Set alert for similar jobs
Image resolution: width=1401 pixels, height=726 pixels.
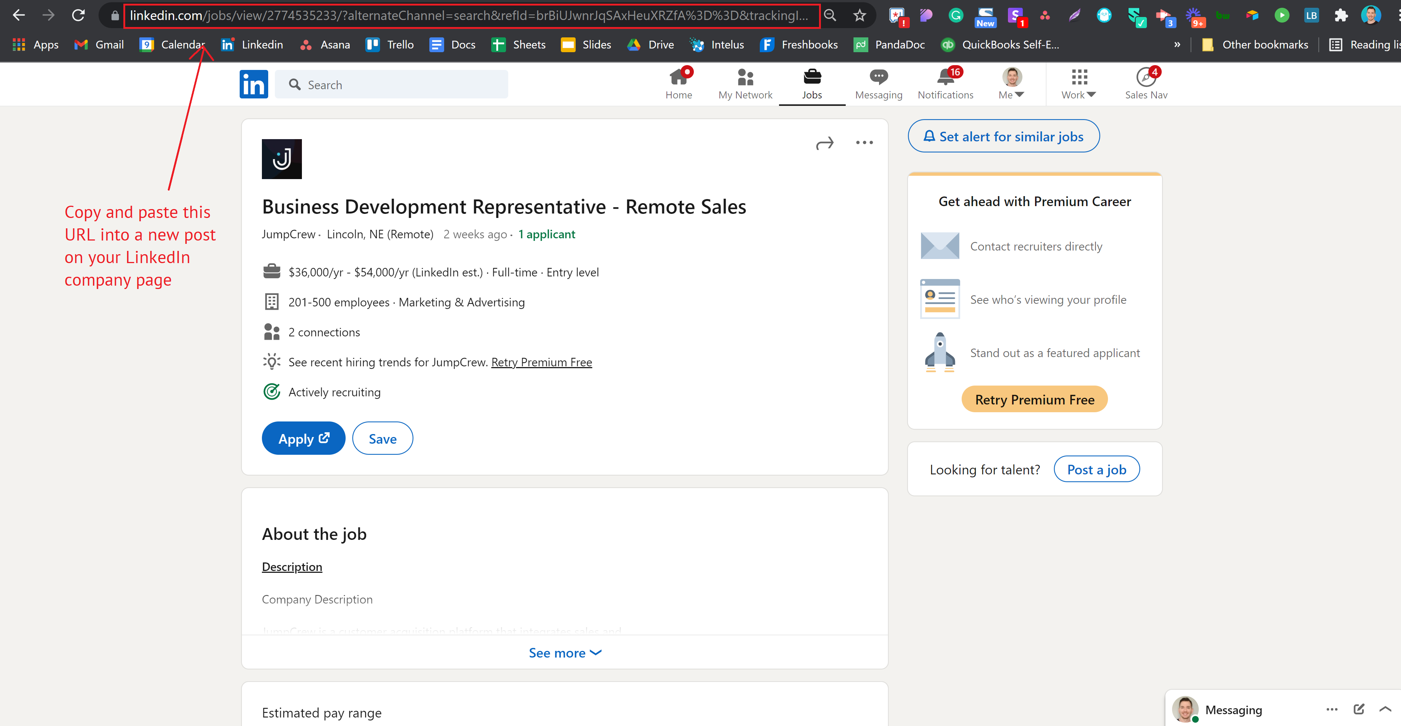(1004, 137)
